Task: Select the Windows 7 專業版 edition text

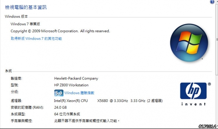Action: 25,24
